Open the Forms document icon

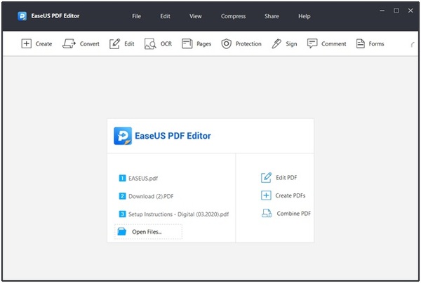tap(361, 43)
